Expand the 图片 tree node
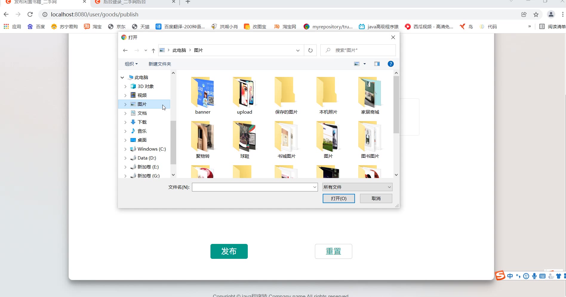This screenshot has width=566, height=297. 125,104
